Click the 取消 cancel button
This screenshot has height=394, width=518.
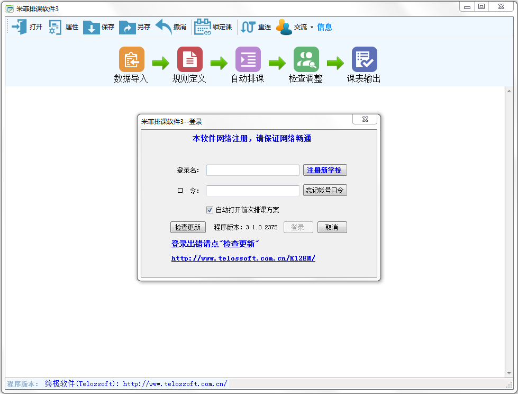pyautogui.click(x=332, y=227)
